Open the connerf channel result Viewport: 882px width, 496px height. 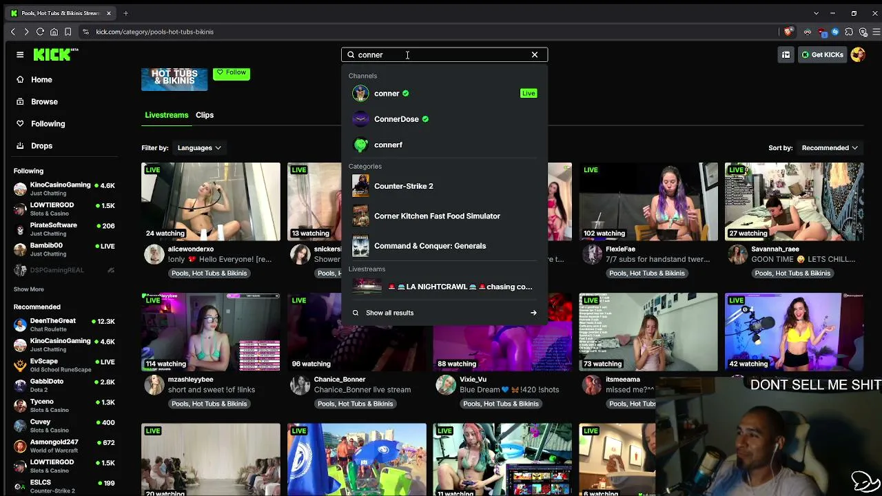pyautogui.click(x=444, y=145)
